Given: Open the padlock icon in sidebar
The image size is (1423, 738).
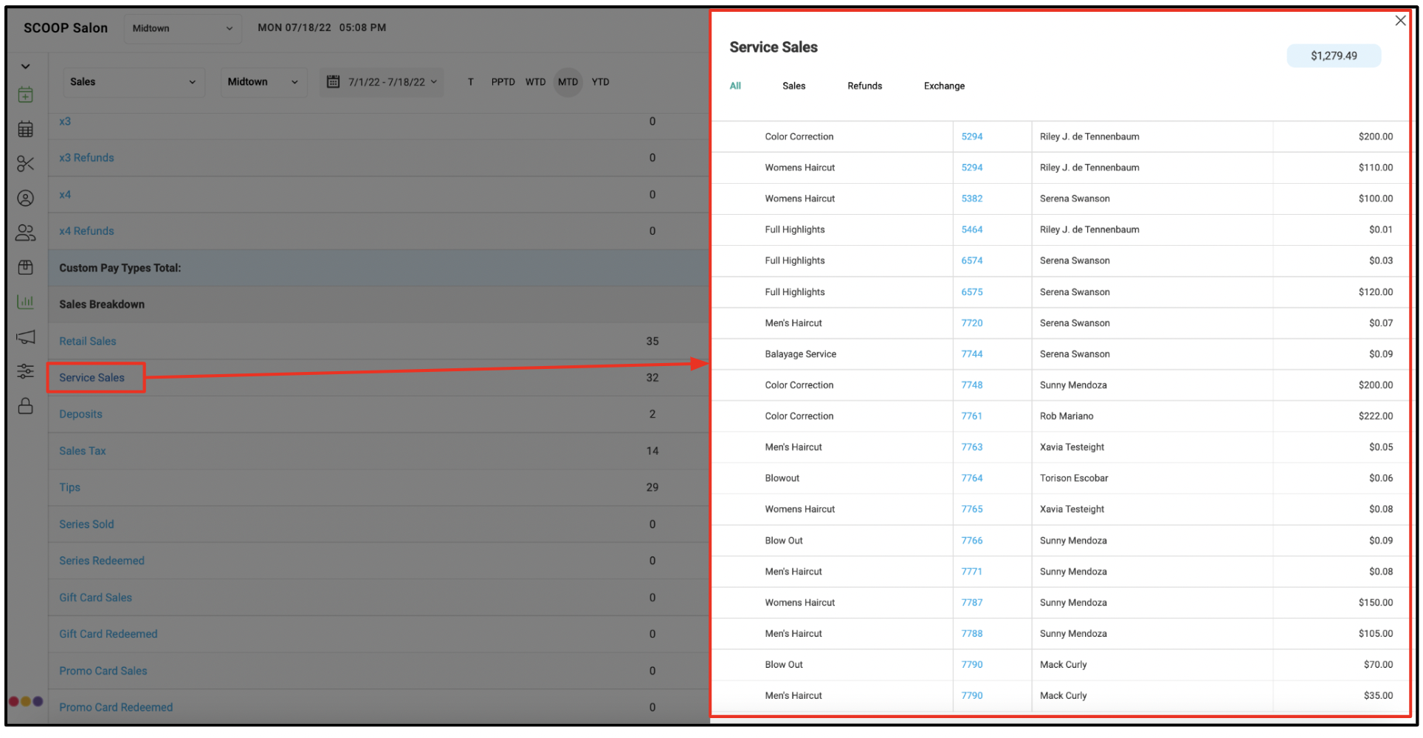Looking at the screenshot, I should 25,406.
